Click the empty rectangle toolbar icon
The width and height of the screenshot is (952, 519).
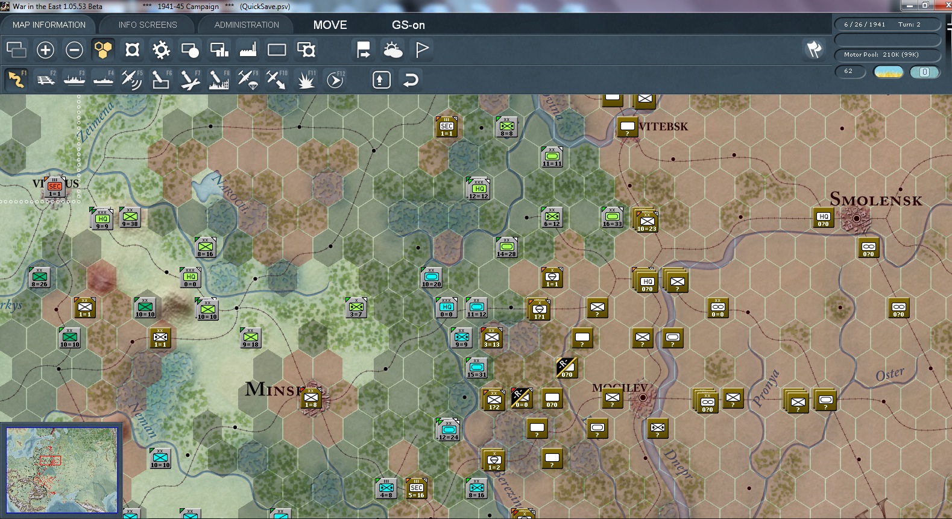click(277, 49)
